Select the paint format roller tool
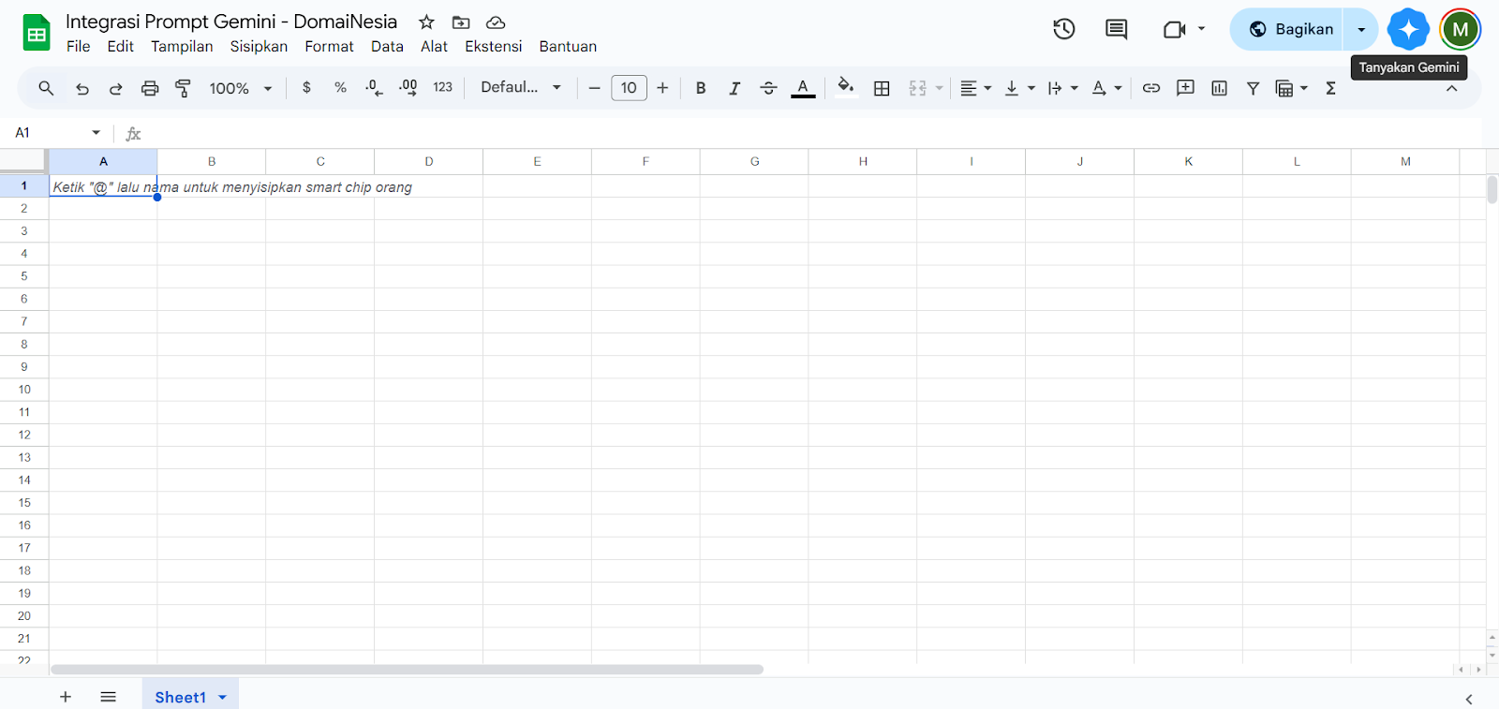The image size is (1499, 709). 184,88
